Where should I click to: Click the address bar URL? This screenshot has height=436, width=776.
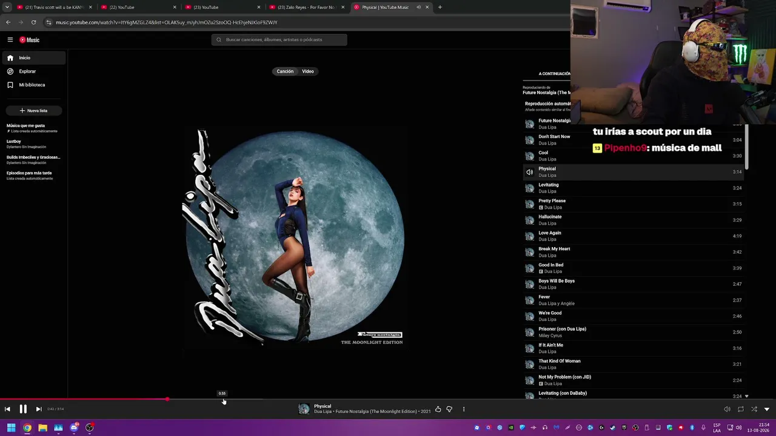click(167, 22)
